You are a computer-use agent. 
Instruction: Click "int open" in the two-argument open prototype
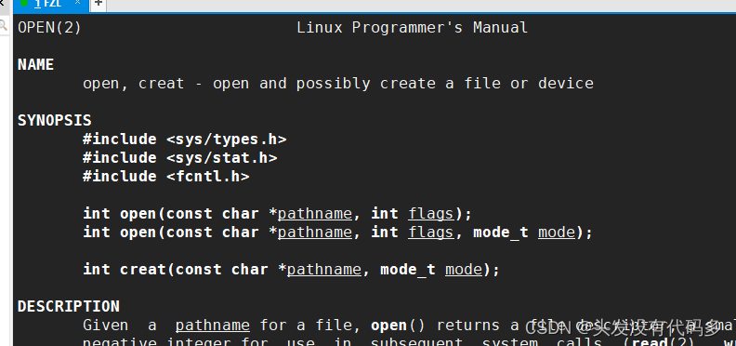(x=120, y=214)
